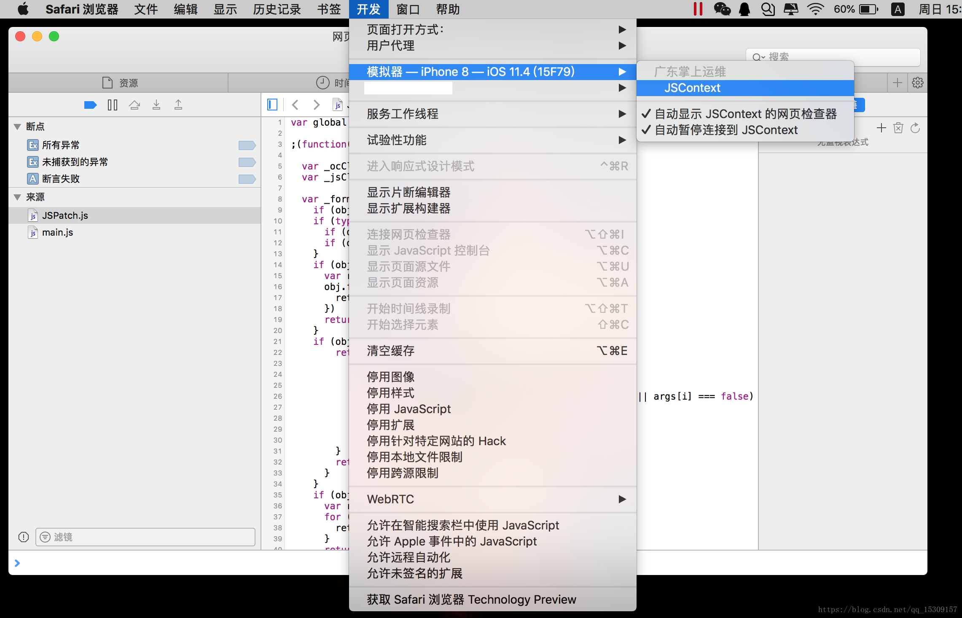Toggle 自动显示 JSContext 的网页检查器
The width and height of the screenshot is (962, 618).
[x=745, y=114]
